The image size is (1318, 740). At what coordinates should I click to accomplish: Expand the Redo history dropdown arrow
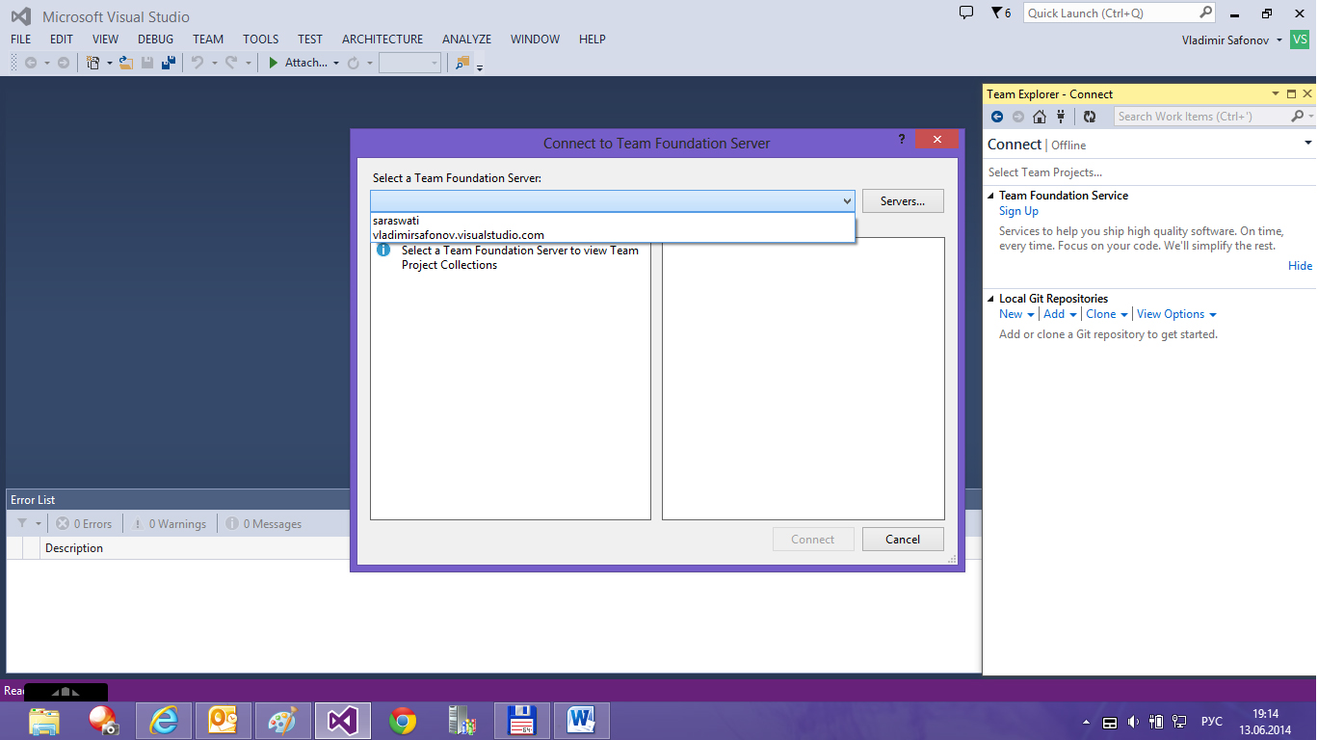click(x=248, y=64)
